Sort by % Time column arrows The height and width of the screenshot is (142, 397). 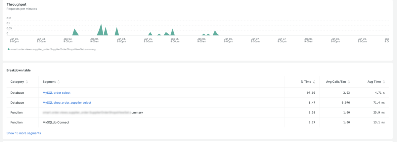click(x=314, y=82)
